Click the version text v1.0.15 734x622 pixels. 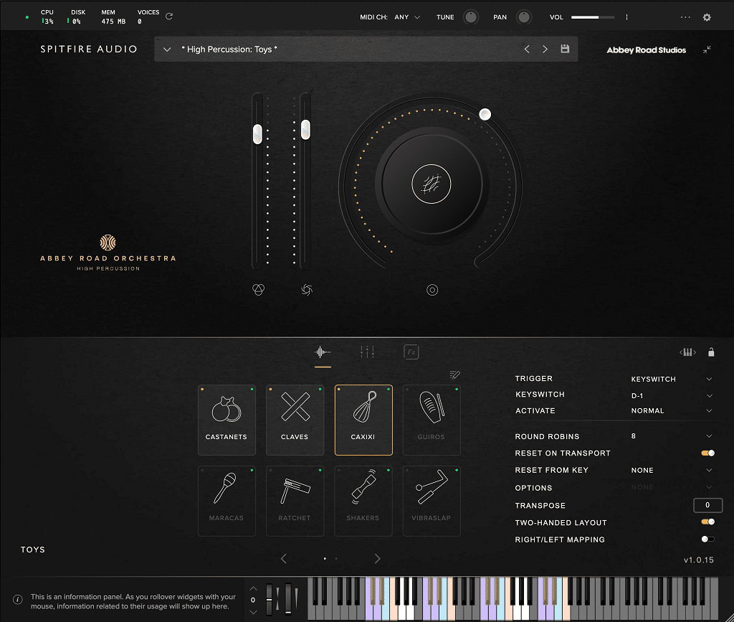pos(698,560)
